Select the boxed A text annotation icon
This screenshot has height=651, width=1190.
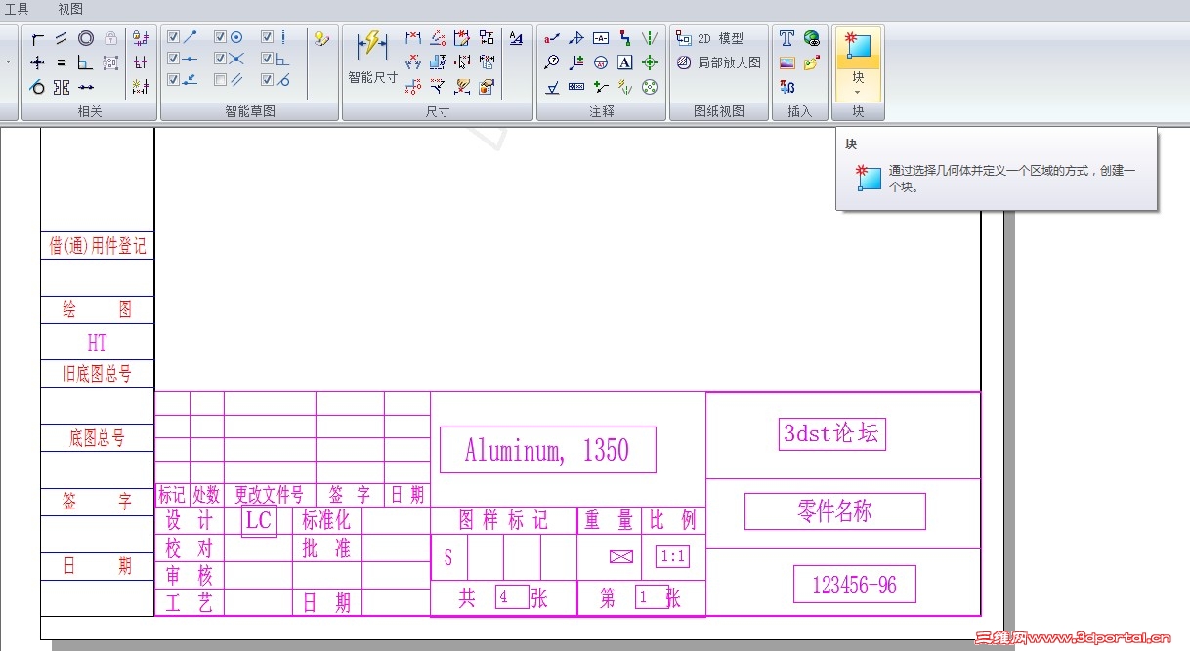(625, 62)
